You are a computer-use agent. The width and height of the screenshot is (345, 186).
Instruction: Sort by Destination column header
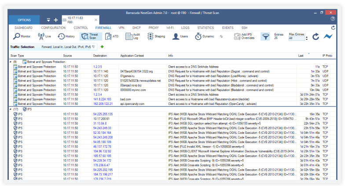click(x=105, y=56)
